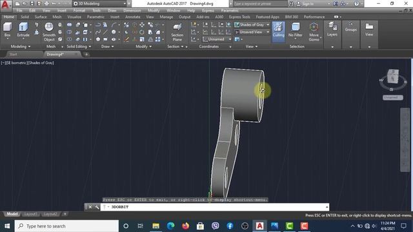Open the Unsaved View dropdown
Viewport: 413px width, 232px height.
(x=252, y=32)
